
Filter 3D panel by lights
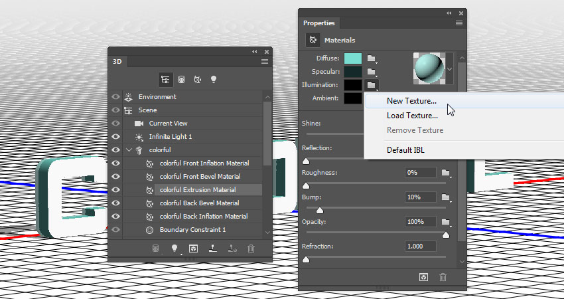tap(214, 78)
